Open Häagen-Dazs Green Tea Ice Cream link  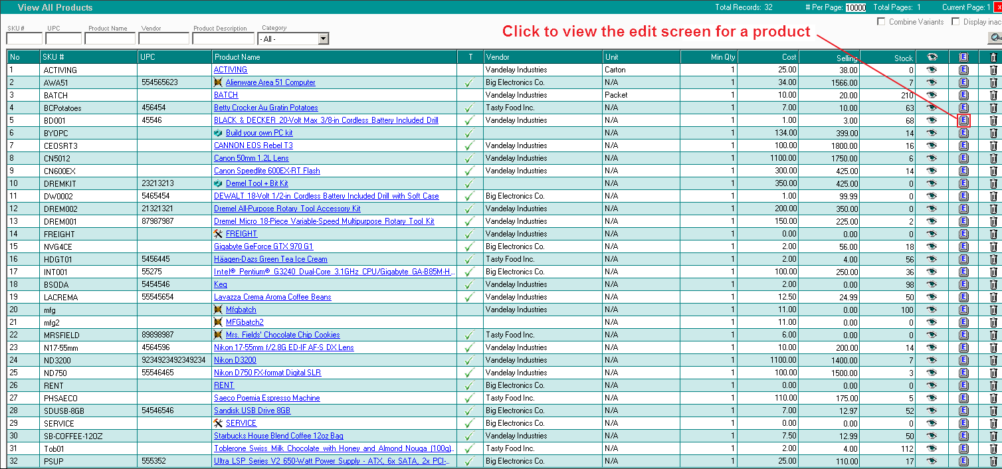coord(270,259)
